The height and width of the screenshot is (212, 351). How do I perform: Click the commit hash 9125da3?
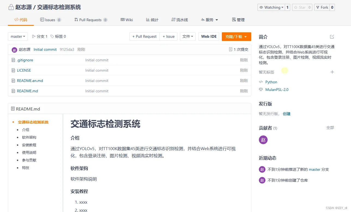pos(67,49)
